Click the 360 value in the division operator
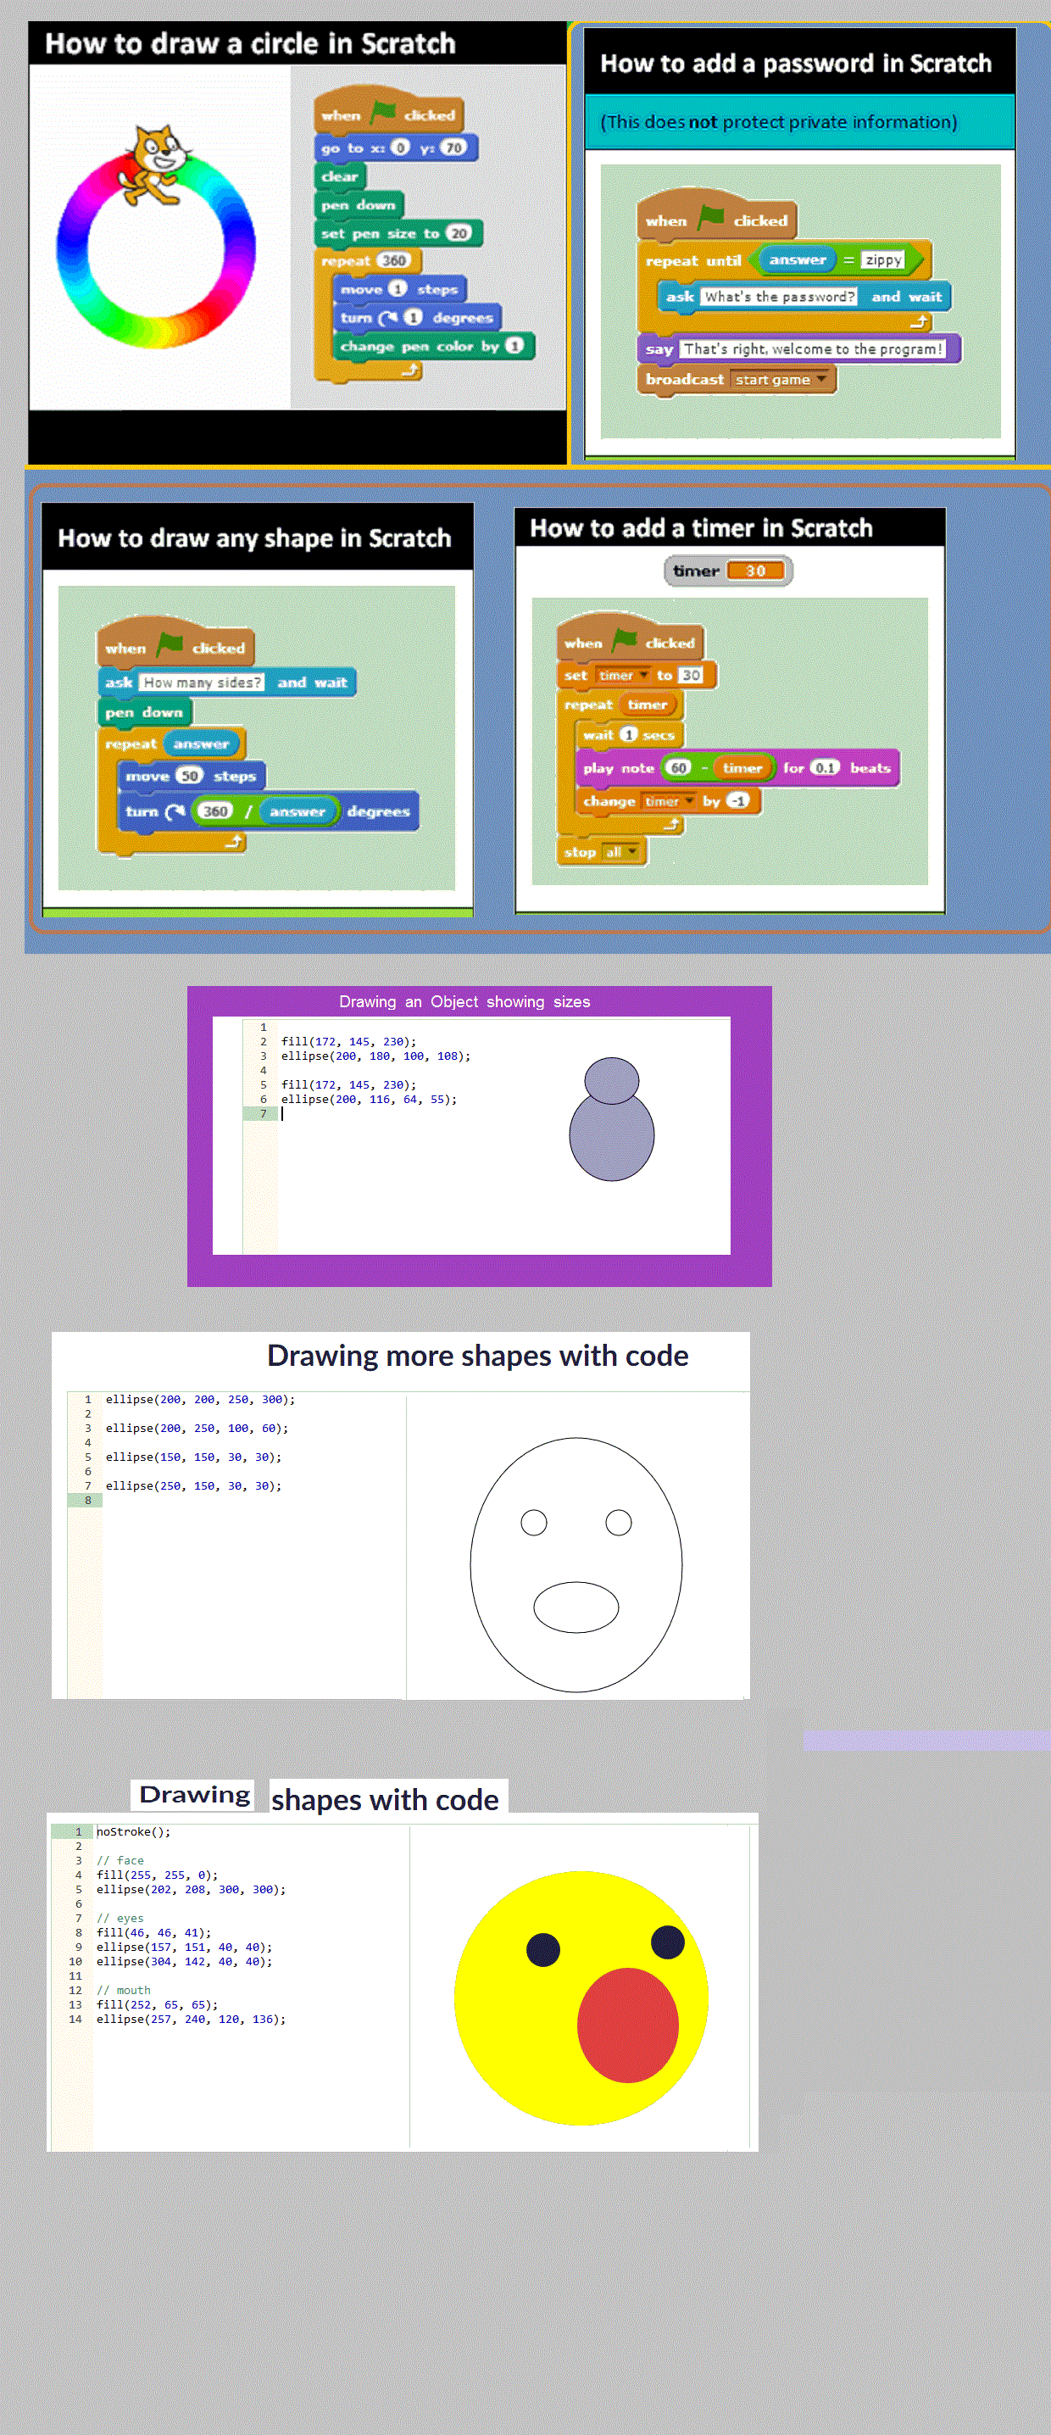The image size is (1051, 2435). (x=215, y=811)
